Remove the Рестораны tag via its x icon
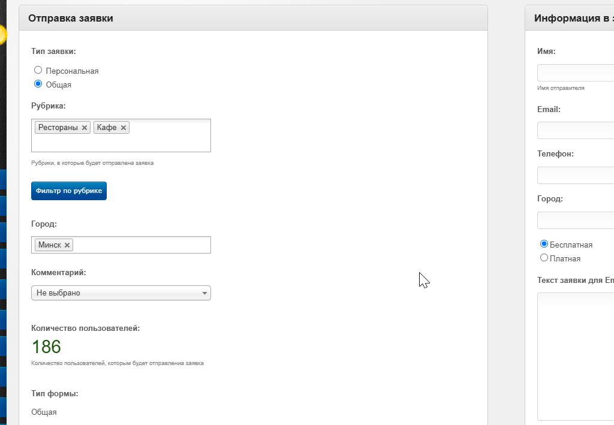 click(84, 128)
